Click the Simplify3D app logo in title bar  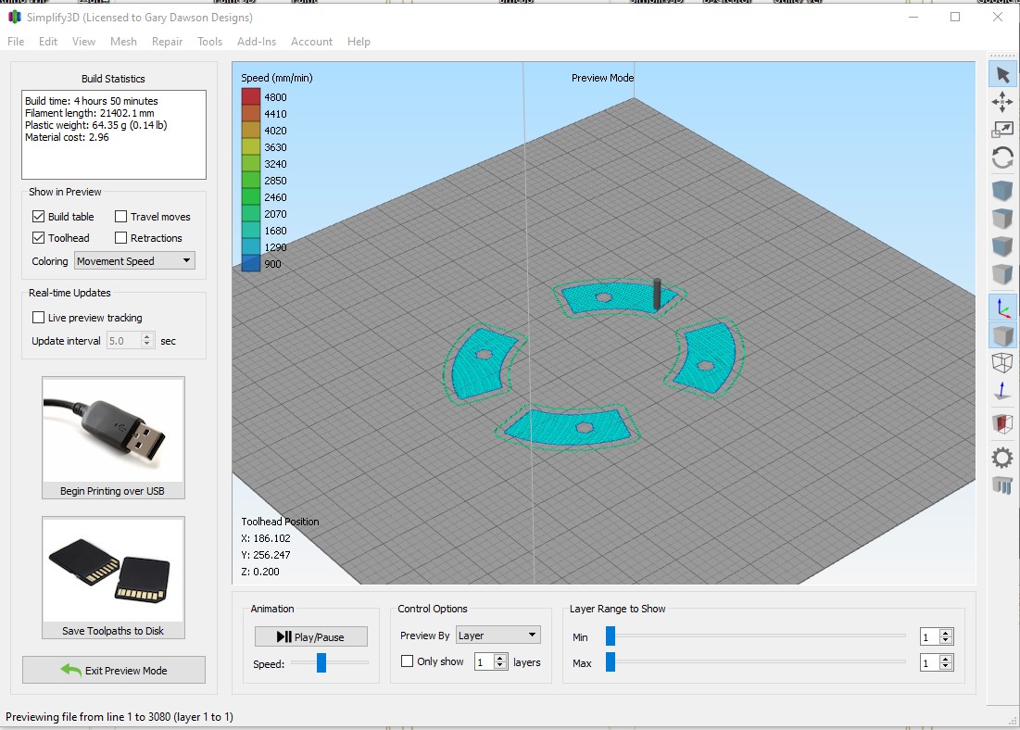pyautogui.click(x=14, y=17)
